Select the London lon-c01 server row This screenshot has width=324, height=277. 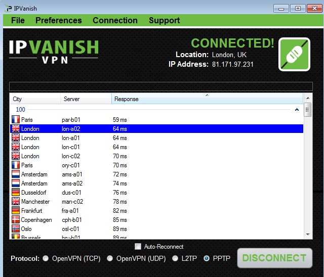156,147
